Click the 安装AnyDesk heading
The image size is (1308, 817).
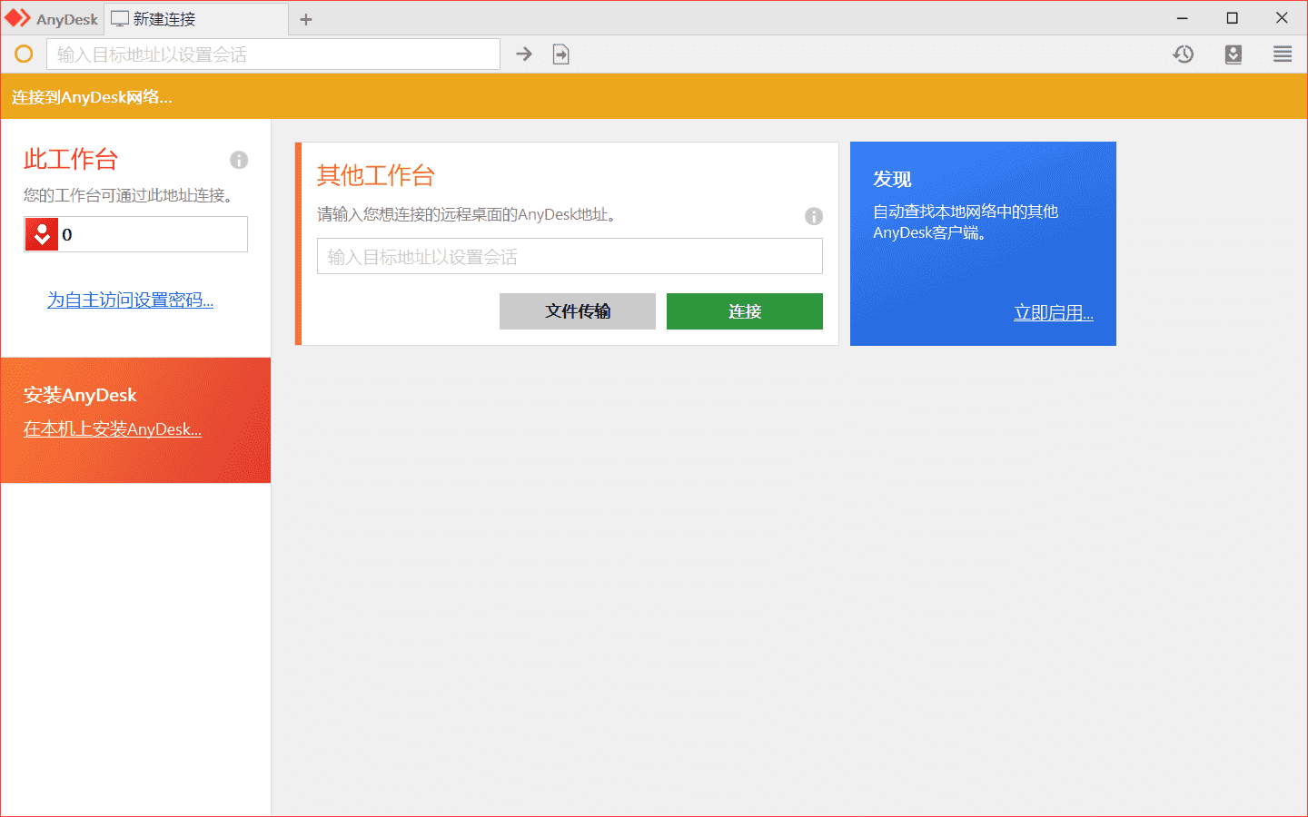pos(80,395)
